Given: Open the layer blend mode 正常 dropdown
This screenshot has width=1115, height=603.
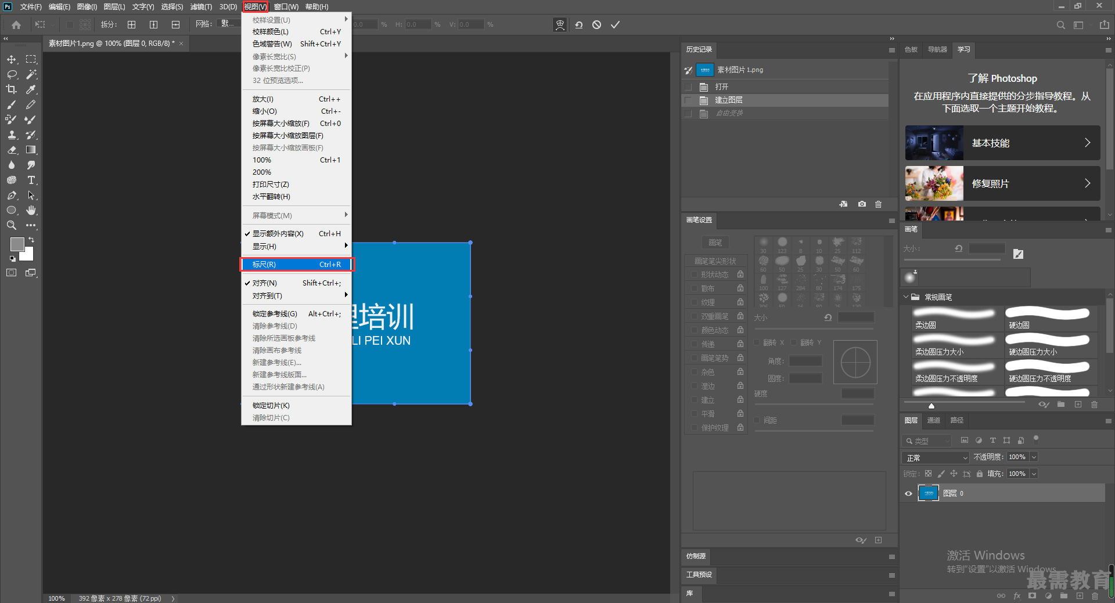Looking at the screenshot, I should [x=936, y=457].
